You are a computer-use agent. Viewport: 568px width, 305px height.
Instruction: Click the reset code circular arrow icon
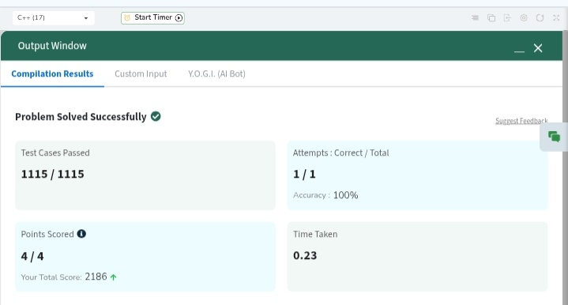coord(540,17)
